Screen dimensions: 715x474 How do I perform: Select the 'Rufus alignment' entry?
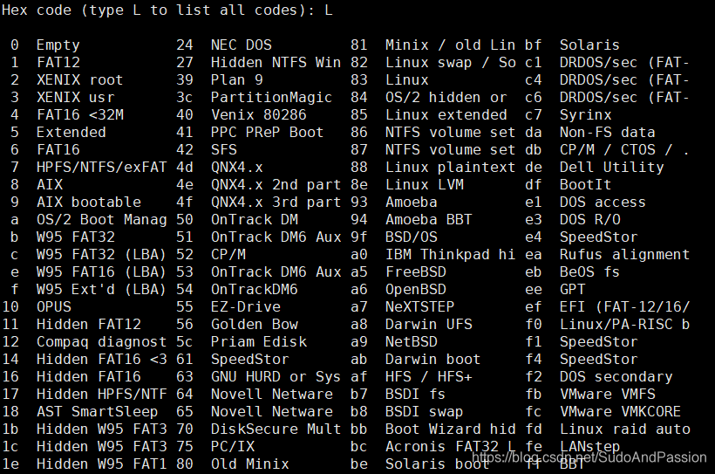624,254
